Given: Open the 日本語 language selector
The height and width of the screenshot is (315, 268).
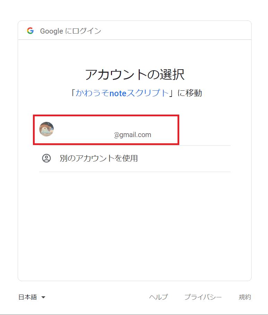Looking at the screenshot, I should pyautogui.click(x=32, y=297).
